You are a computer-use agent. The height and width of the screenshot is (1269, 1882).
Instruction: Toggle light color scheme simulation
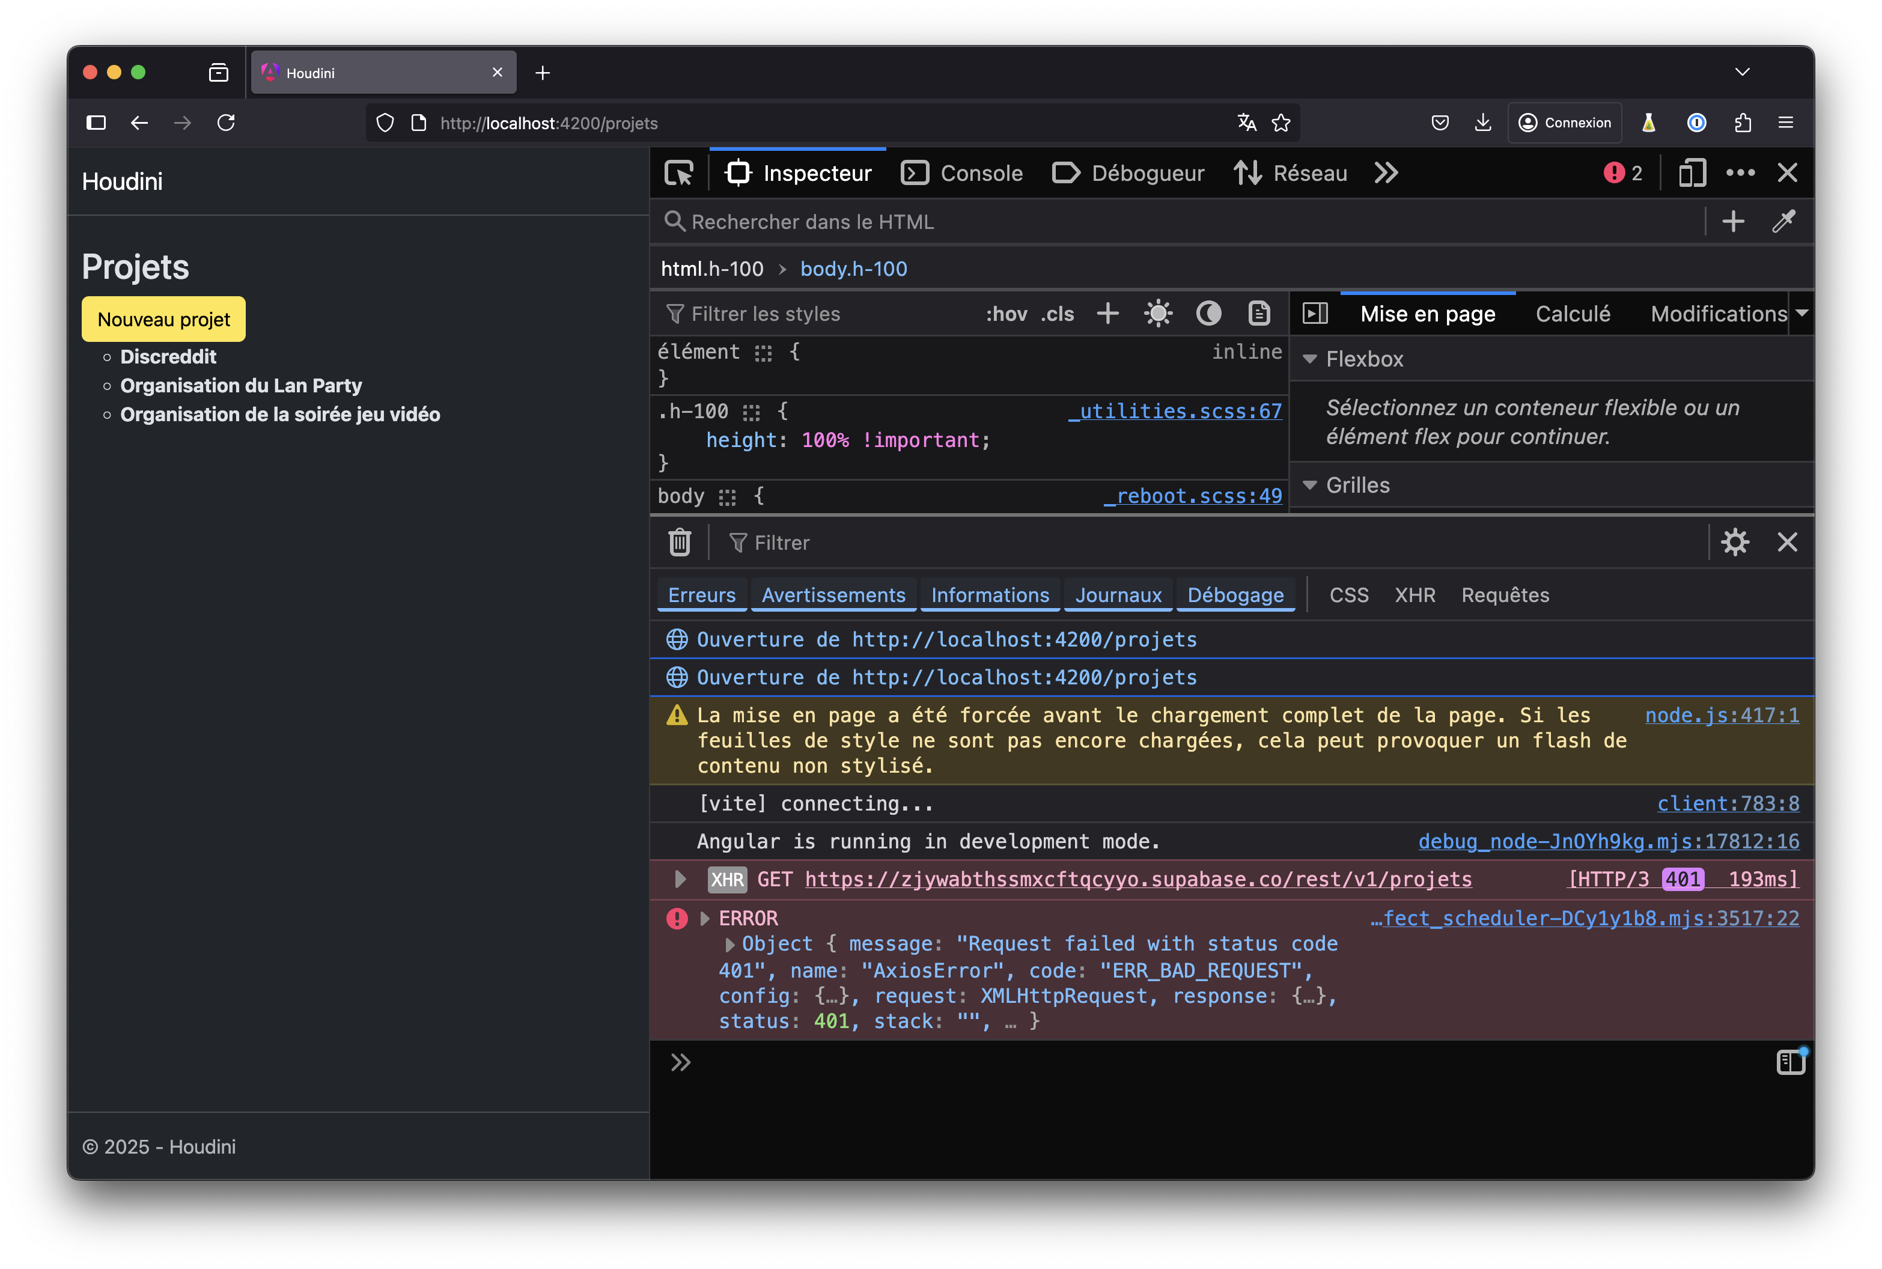pos(1158,314)
